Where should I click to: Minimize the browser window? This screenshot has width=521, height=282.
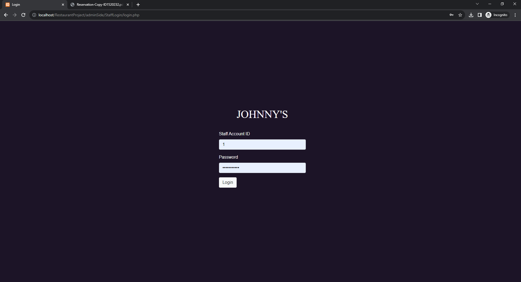click(x=490, y=4)
